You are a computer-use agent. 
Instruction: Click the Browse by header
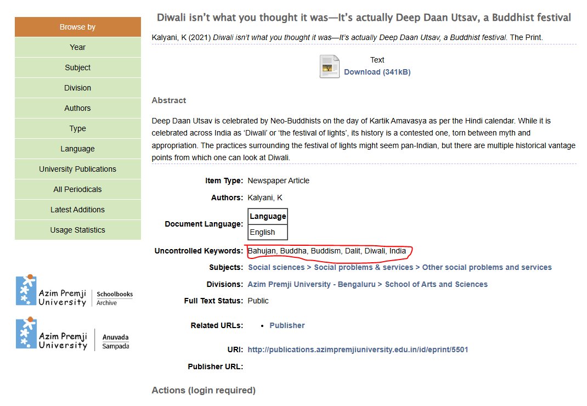click(77, 27)
